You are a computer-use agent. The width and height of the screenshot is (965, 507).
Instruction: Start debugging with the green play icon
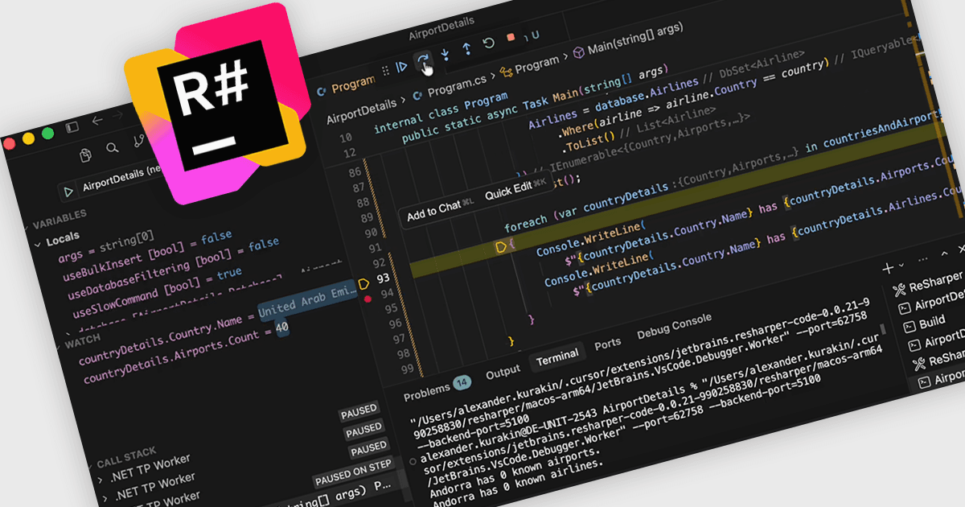69,192
